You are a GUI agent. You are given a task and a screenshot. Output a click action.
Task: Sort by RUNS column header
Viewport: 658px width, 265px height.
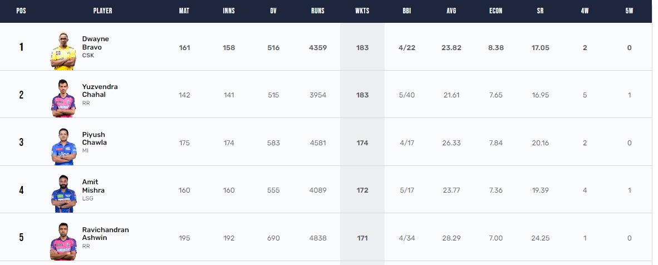coord(318,11)
